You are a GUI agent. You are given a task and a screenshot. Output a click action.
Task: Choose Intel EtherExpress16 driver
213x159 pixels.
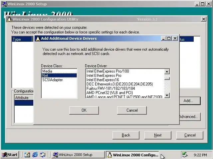tap(125, 80)
